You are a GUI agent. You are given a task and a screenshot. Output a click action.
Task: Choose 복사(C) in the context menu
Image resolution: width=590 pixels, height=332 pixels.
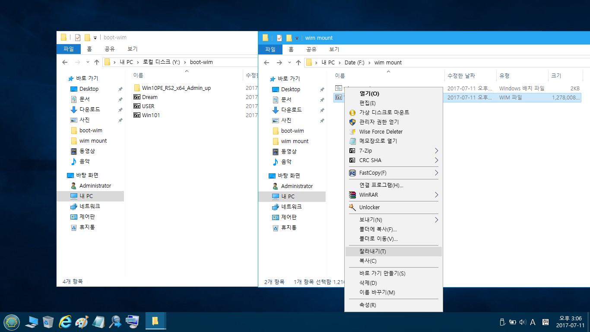click(x=393, y=261)
